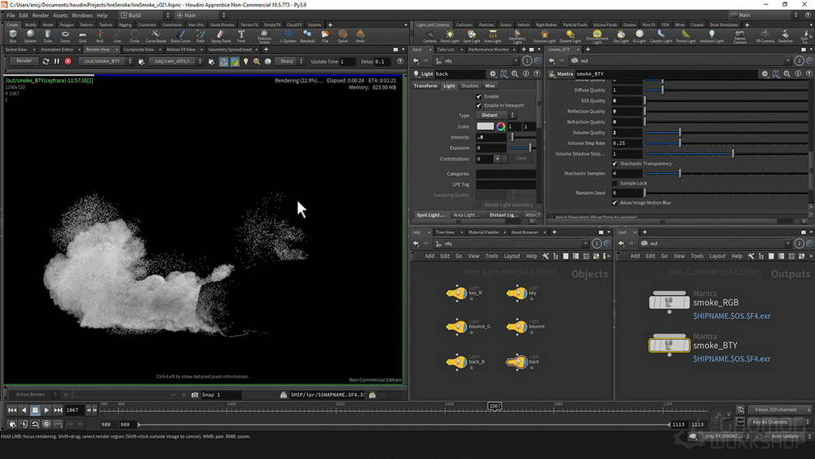Select the Sphere shelf tool
The width and height of the screenshot is (815, 459).
30,36
